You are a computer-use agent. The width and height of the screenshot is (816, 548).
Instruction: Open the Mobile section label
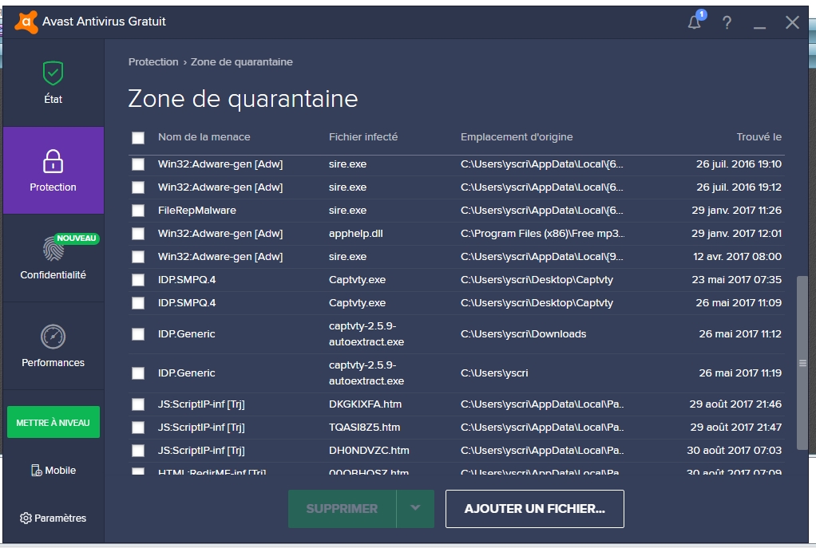click(x=61, y=471)
